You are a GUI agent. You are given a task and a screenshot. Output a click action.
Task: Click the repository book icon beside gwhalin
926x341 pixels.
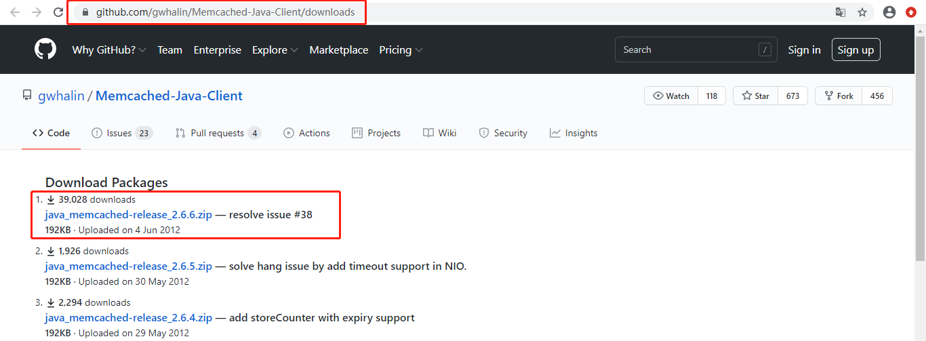[x=27, y=96]
